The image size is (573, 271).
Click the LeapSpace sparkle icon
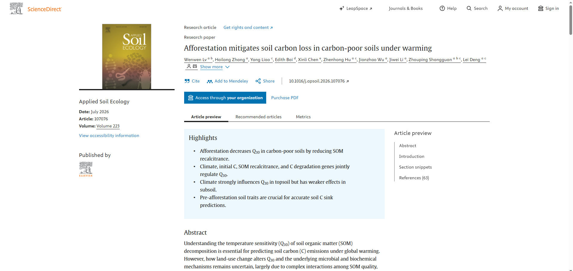pos(342,8)
